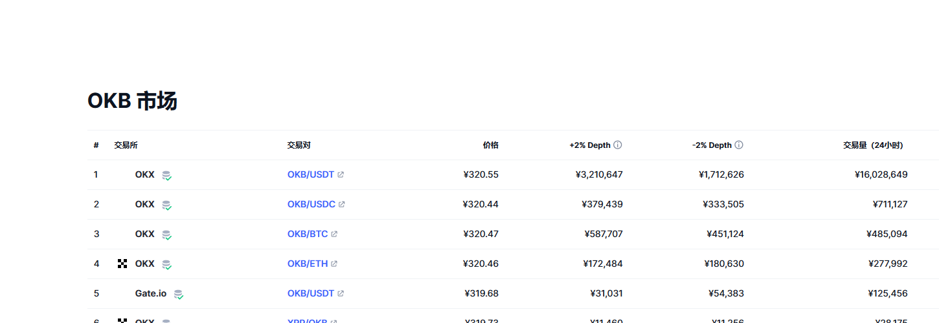Screen dimensions: 939x323
Task: Open the OKB/USDT pair on Gate.io
Action: tap(311, 293)
